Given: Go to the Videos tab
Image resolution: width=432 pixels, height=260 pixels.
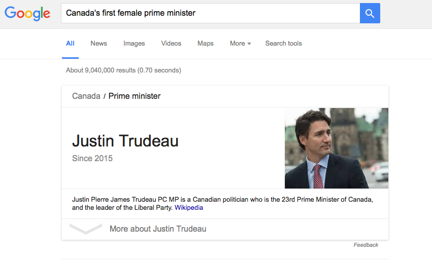Looking at the screenshot, I should [171, 44].
